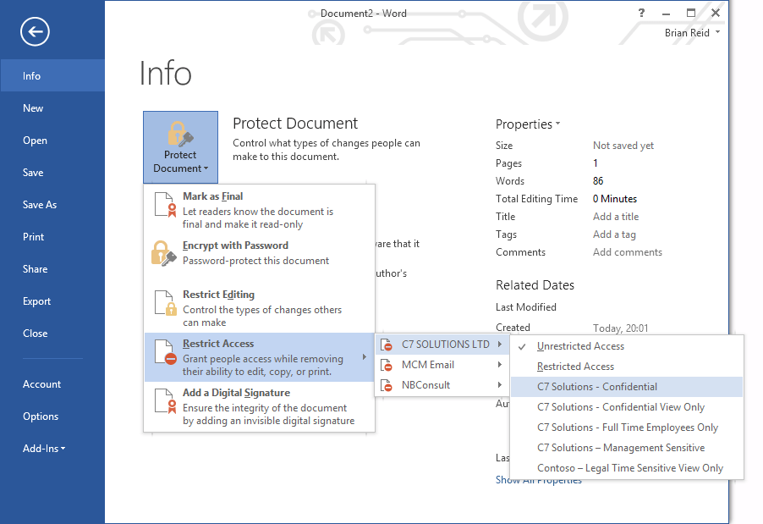Click the MCM Email restricted-access icon
Viewport: 763px width, 524px height.
tap(387, 367)
